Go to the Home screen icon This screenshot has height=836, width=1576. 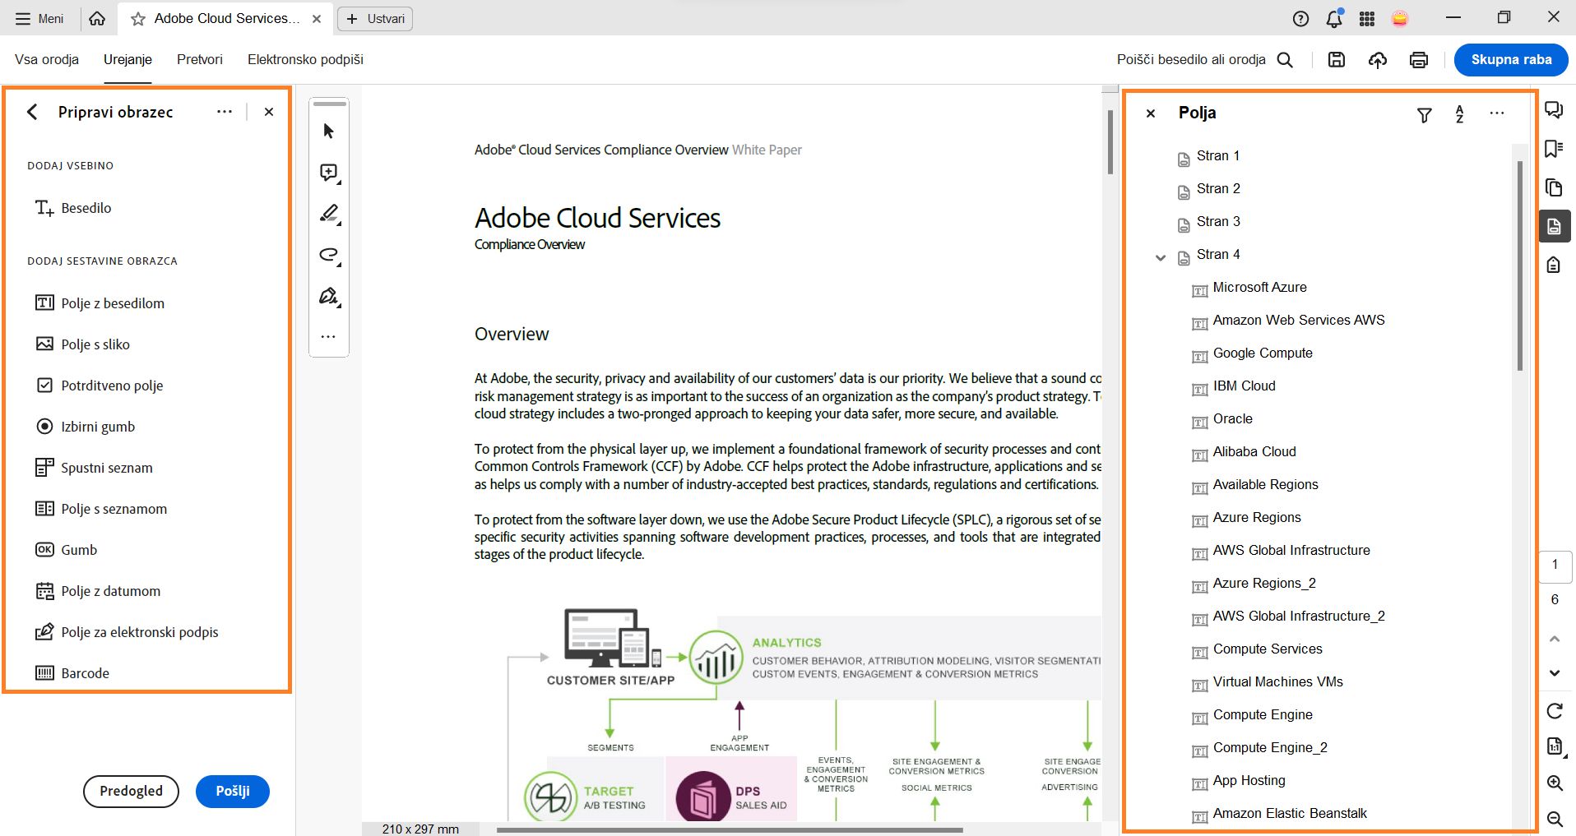pyautogui.click(x=97, y=18)
